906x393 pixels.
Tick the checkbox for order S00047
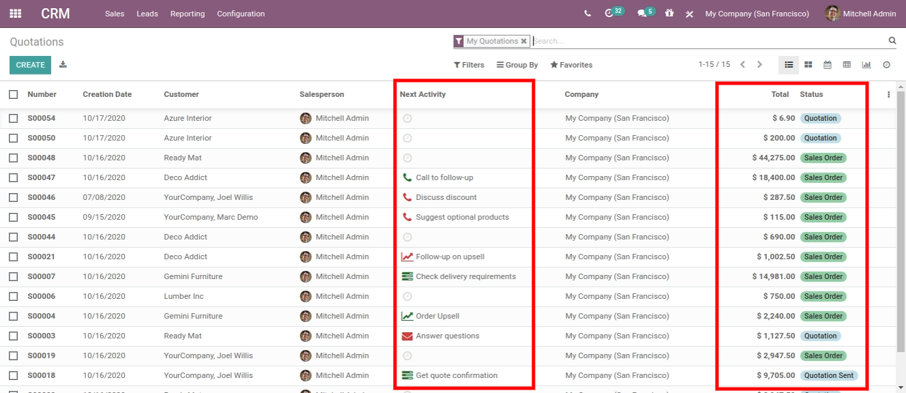[x=14, y=177]
